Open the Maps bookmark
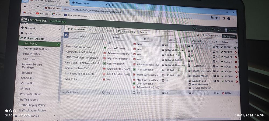Image resolution: width=269 pixels, height=121 pixels. click(x=56, y=15)
